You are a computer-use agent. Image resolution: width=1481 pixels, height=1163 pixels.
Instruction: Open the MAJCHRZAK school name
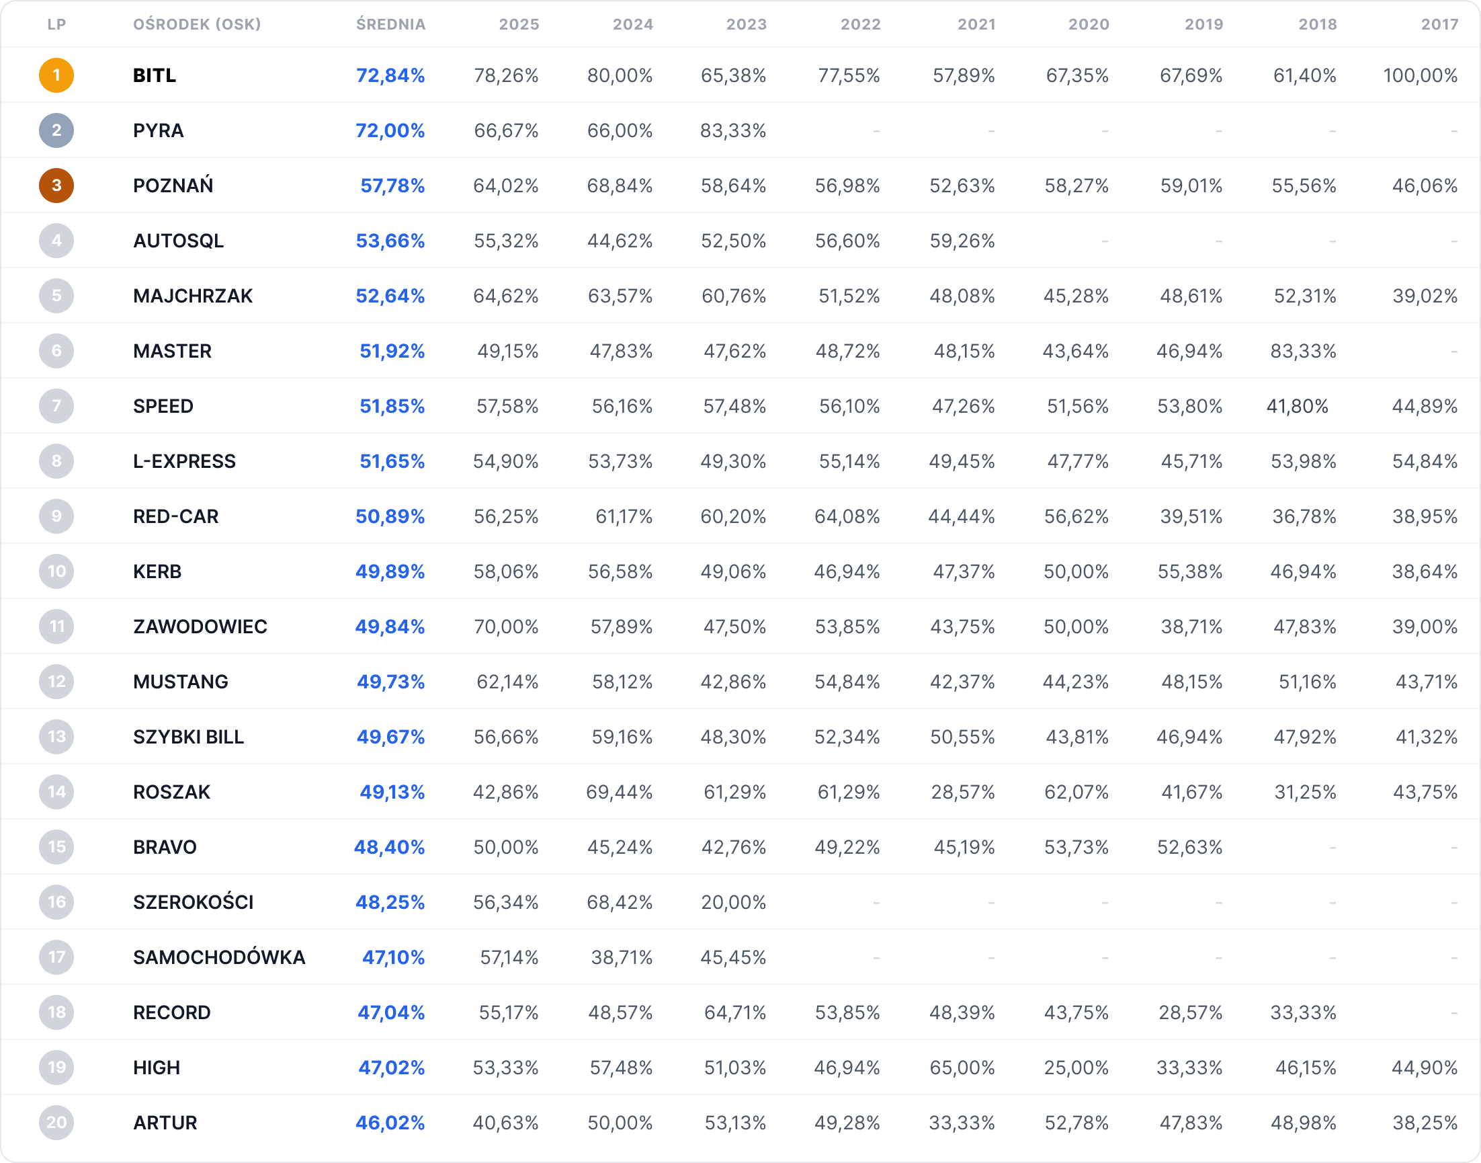193,296
